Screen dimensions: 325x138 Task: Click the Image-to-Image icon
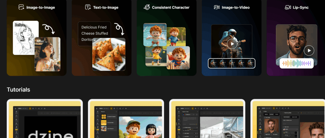pos(21,7)
